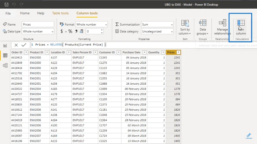This screenshot has height=144, width=257.
Task: Select the Product ID column header
Action: 39,52
